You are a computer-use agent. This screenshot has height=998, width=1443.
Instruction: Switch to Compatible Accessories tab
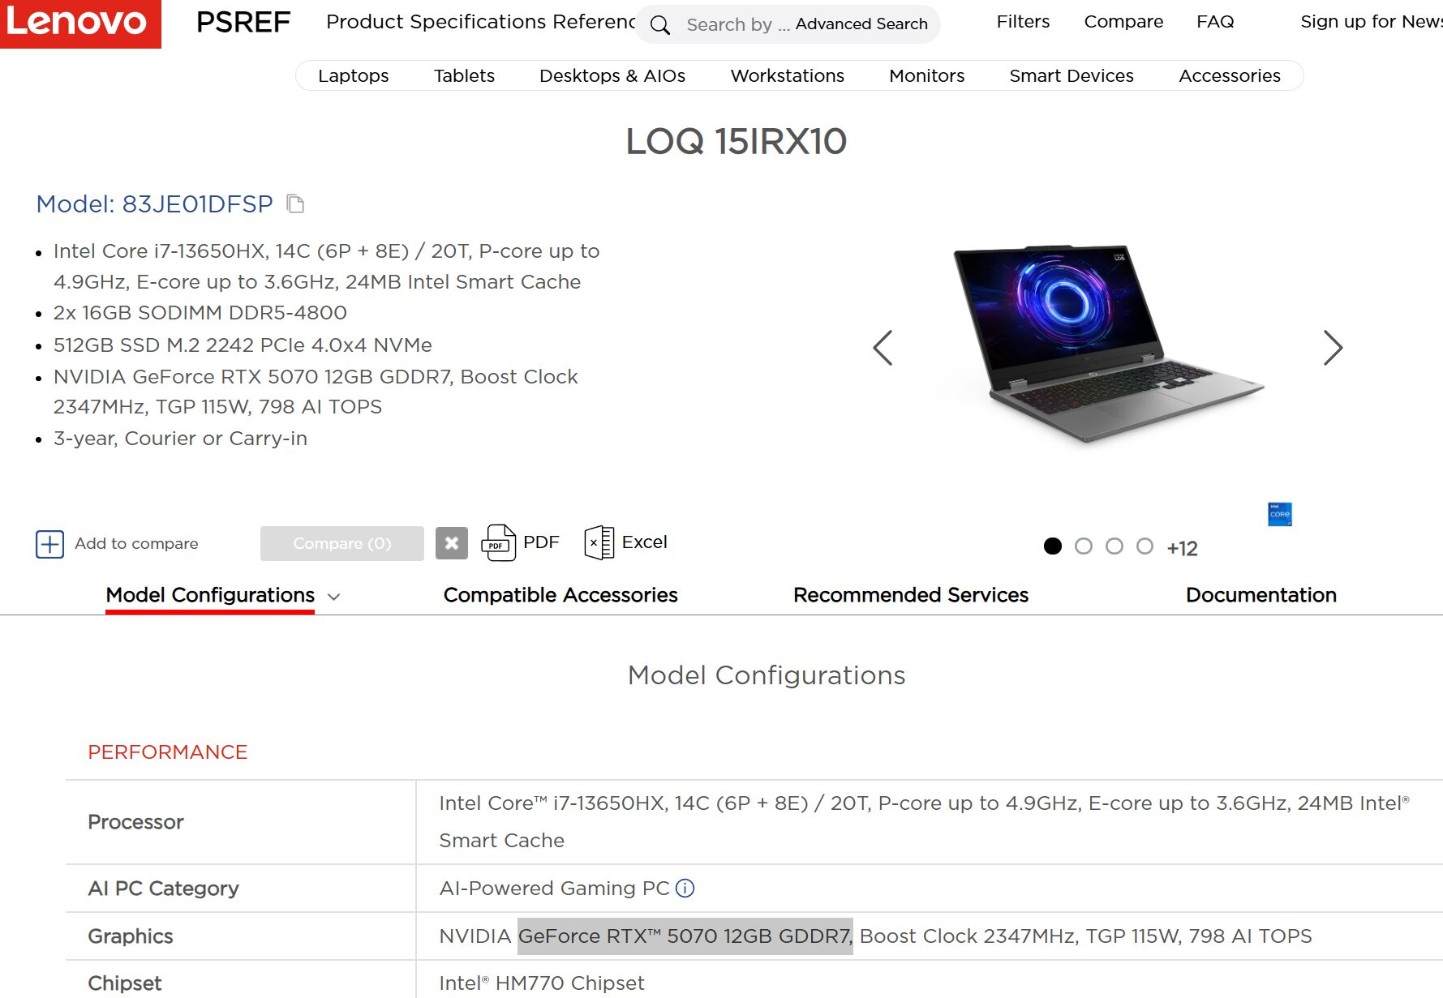[x=560, y=595]
